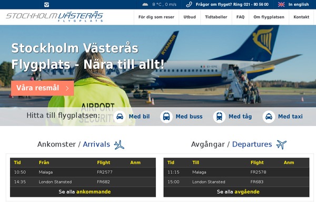Open Om flygplatsen menu item
316x210 pixels.
point(269,17)
